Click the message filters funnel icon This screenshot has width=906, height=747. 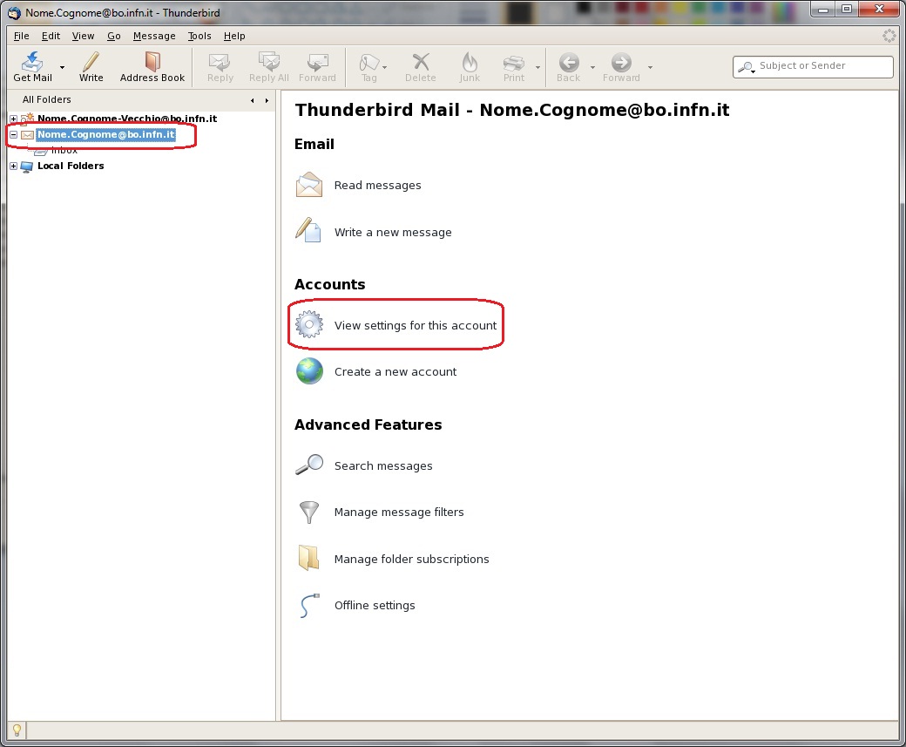click(309, 513)
